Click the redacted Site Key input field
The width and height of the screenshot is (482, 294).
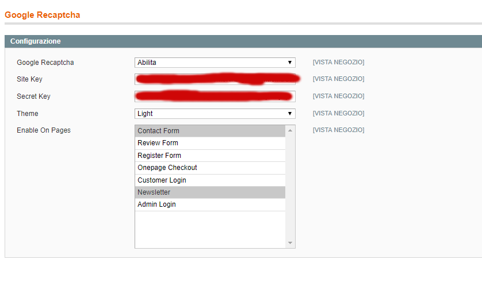[215, 79]
